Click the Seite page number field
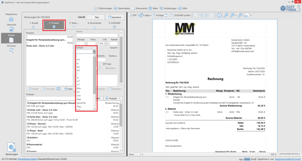The image size is (302, 161). pyautogui.click(x=137, y=154)
